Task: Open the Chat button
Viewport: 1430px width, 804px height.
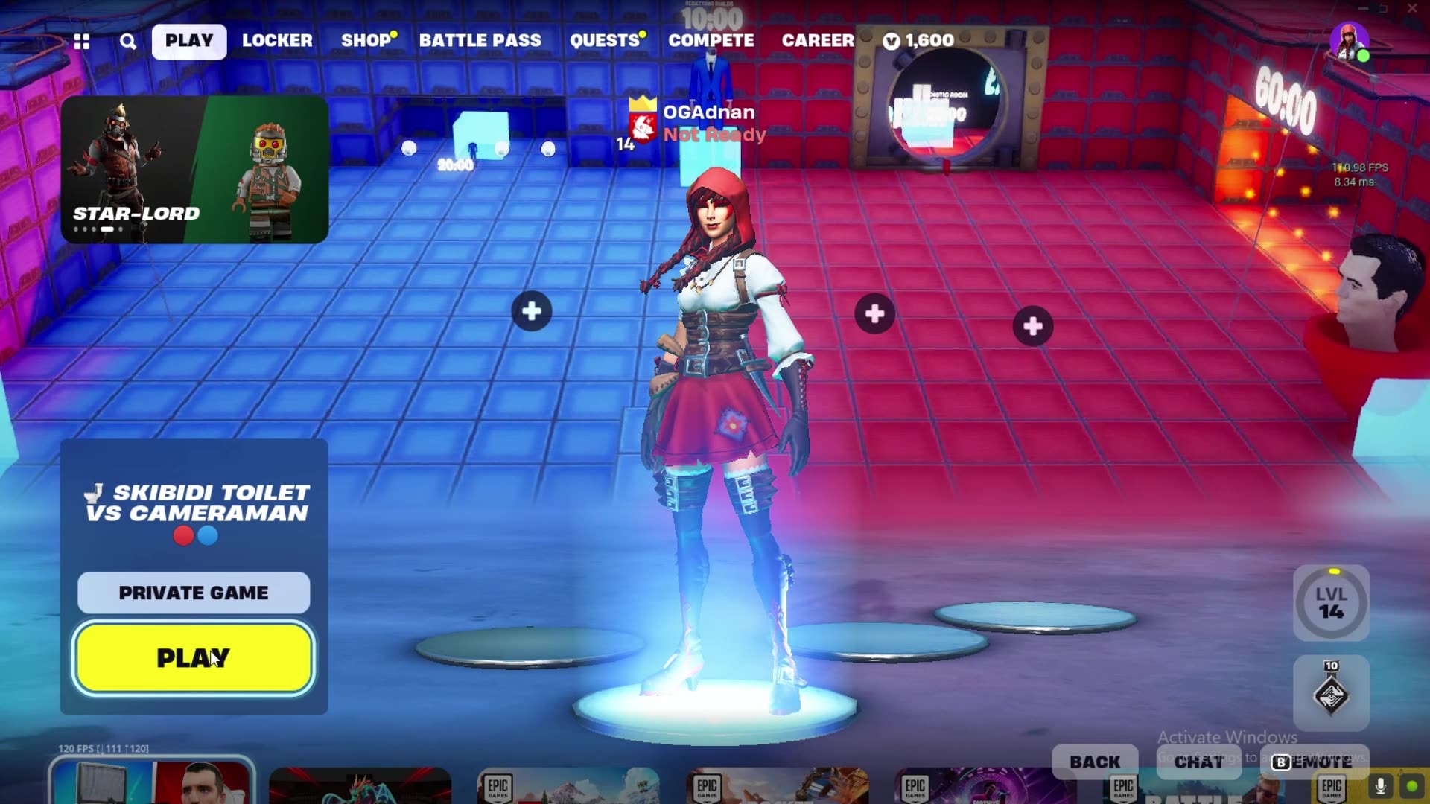Action: pyautogui.click(x=1198, y=762)
